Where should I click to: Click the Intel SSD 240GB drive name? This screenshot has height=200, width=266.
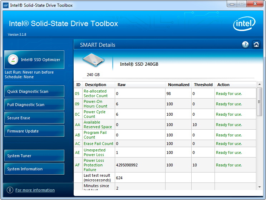139,64
